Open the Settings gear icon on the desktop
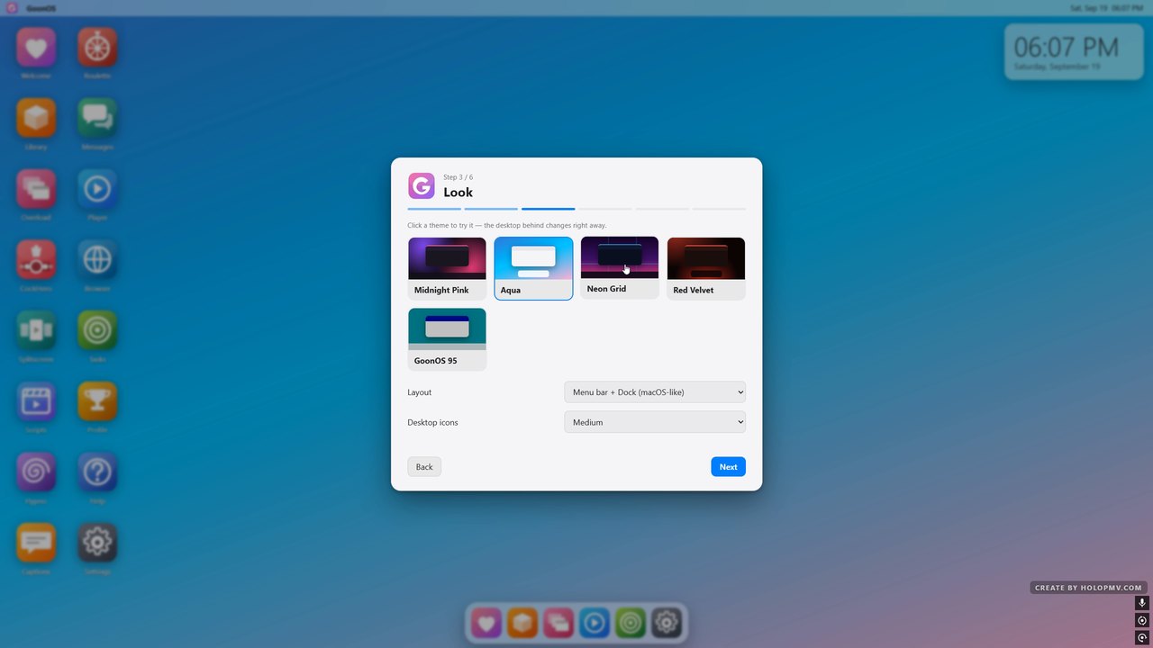 pyautogui.click(x=97, y=543)
